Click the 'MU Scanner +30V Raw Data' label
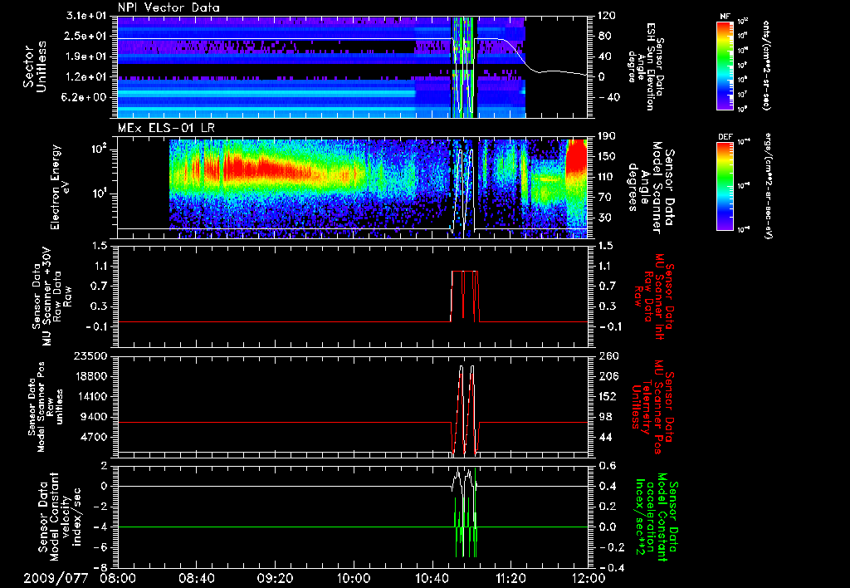Viewport: 850px width, 588px height. point(51,296)
